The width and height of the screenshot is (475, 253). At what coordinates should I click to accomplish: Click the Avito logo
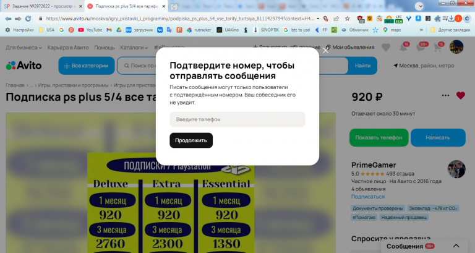tap(24, 66)
